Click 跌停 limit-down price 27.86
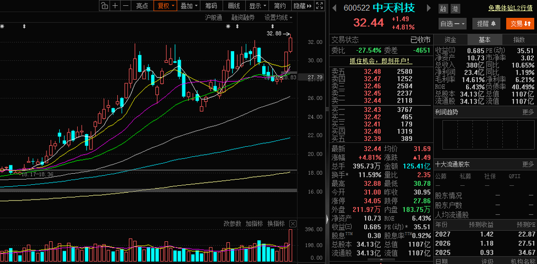Screen dimensions: 537x264 click(422, 200)
